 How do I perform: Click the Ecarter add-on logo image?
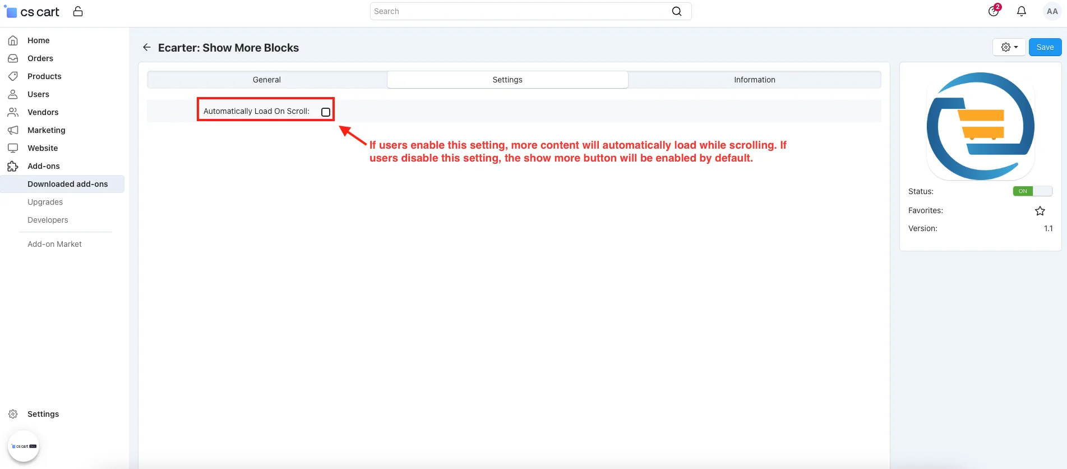tap(981, 126)
